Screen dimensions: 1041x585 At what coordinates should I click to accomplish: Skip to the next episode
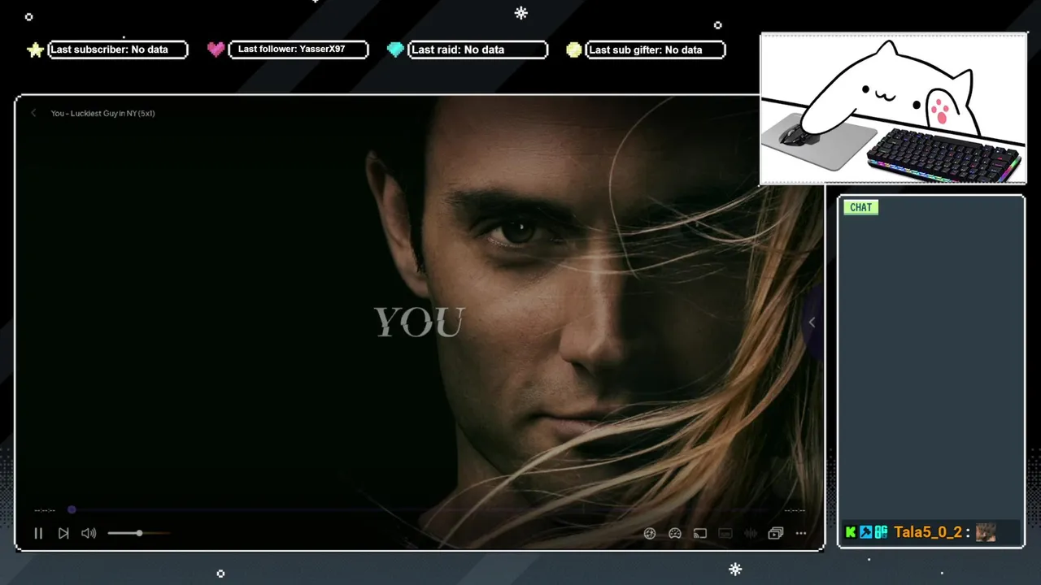[63, 534]
